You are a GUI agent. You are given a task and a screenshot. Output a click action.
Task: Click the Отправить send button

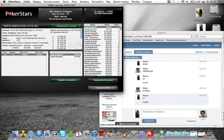149,121
